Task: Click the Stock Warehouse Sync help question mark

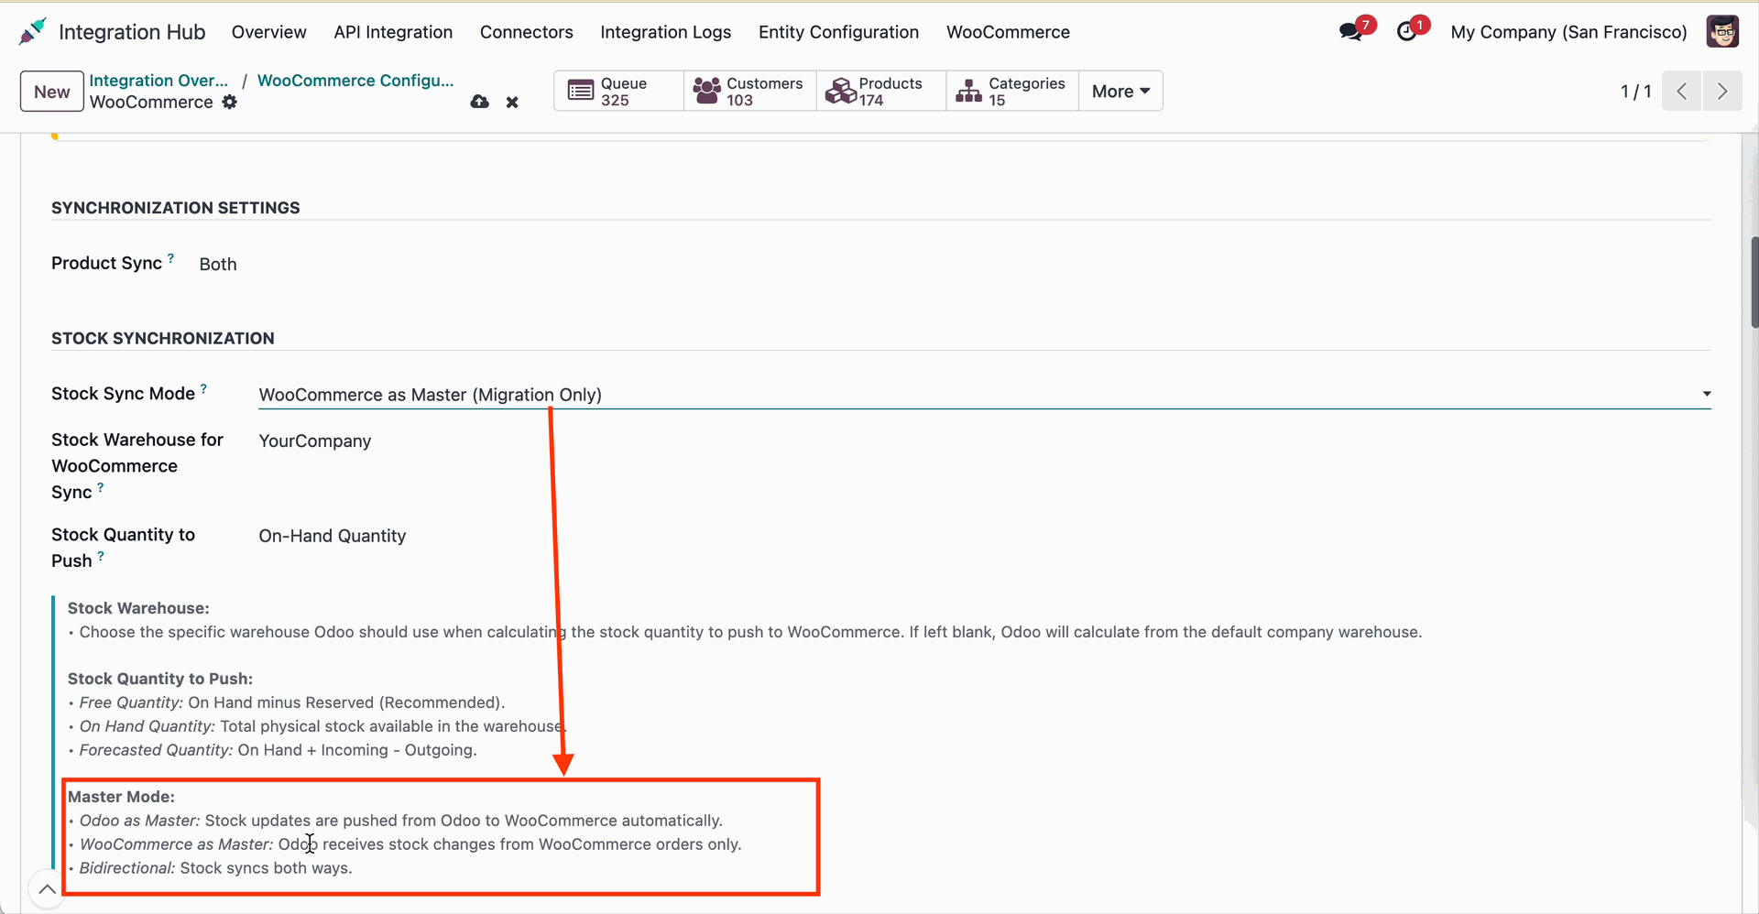Action: pyautogui.click(x=101, y=487)
